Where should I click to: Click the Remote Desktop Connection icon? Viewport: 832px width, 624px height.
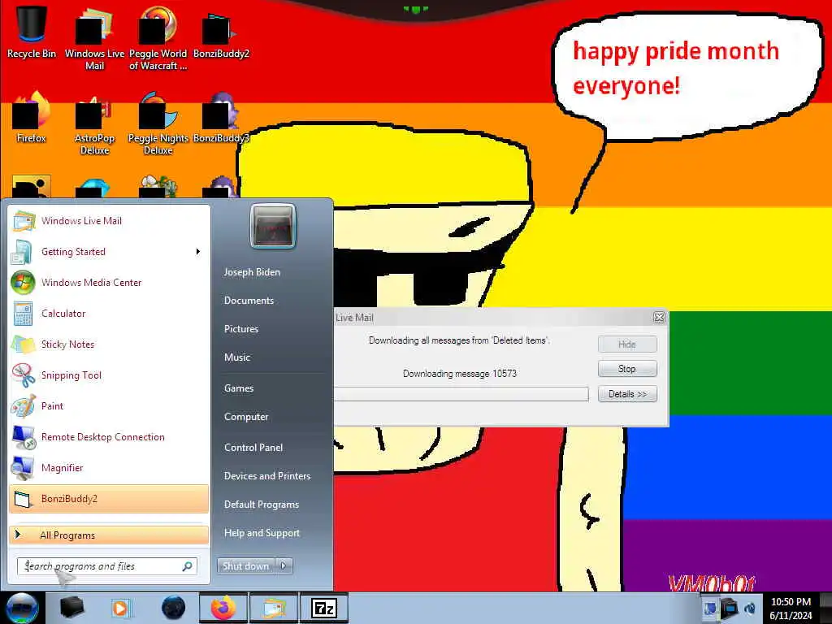coord(24,436)
